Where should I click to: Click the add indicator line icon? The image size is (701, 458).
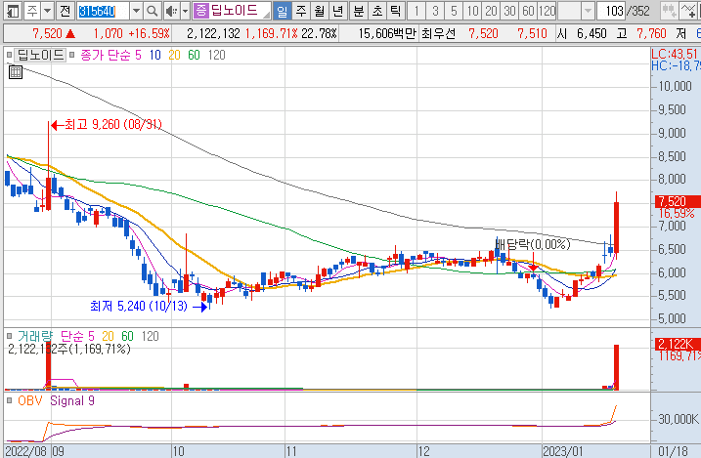point(689,11)
